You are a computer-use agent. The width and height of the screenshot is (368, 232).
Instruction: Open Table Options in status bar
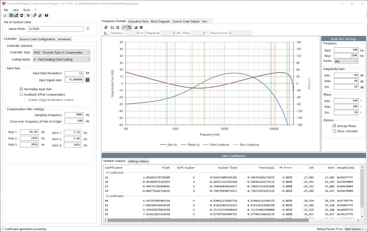(354, 229)
